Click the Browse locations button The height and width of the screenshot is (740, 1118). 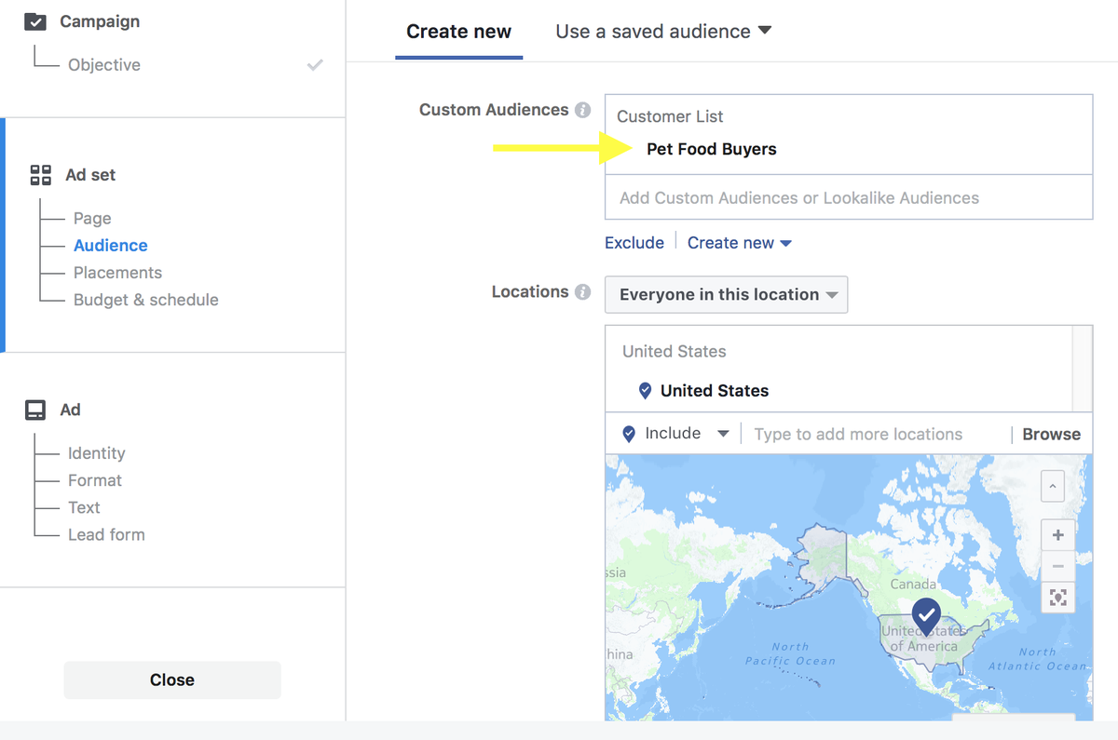click(x=1052, y=434)
